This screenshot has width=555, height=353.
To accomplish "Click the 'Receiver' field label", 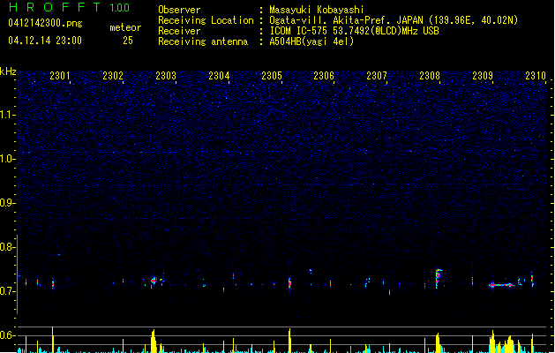I will [179, 31].
